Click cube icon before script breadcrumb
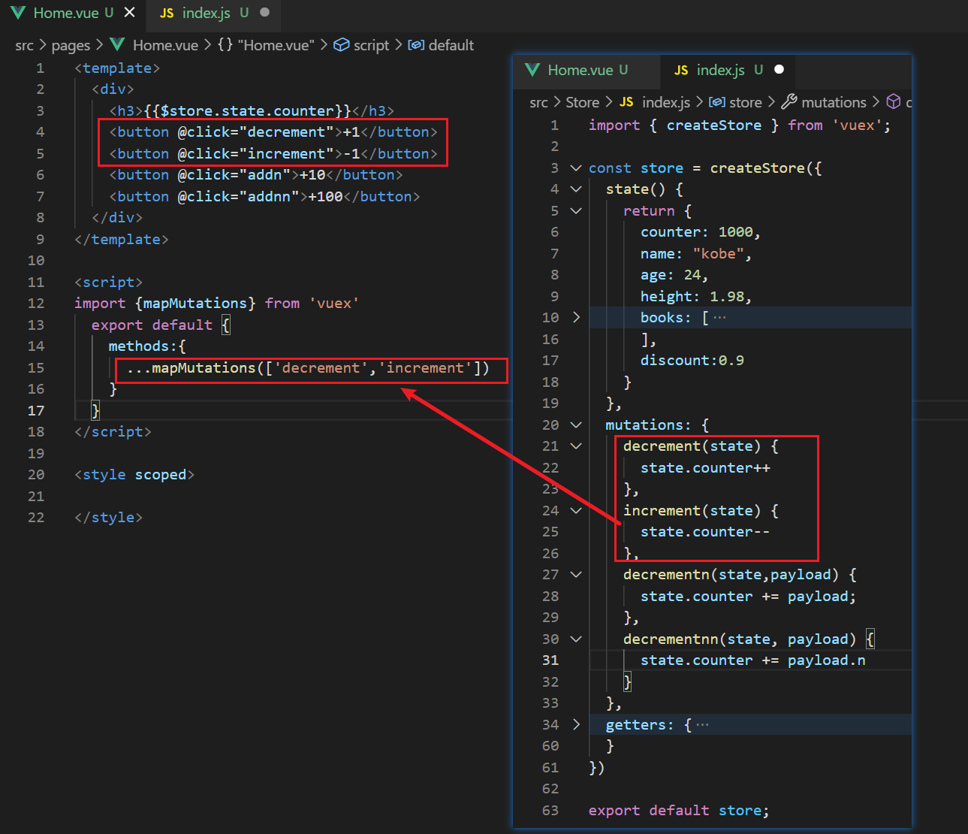Viewport: 968px width, 834px height. tap(341, 45)
